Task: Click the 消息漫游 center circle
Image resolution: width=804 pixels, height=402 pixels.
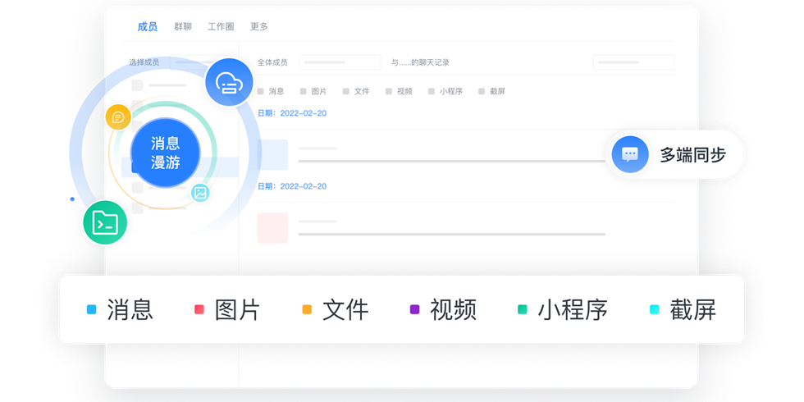Action: (x=165, y=153)
